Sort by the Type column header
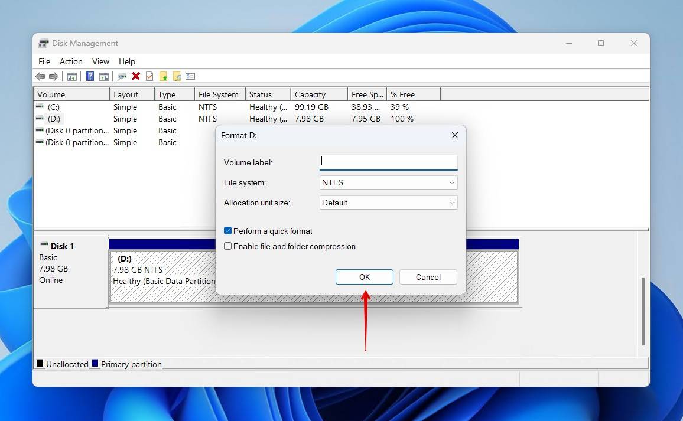The width and height of the screenshot is (683, 421). pos(174,94)
